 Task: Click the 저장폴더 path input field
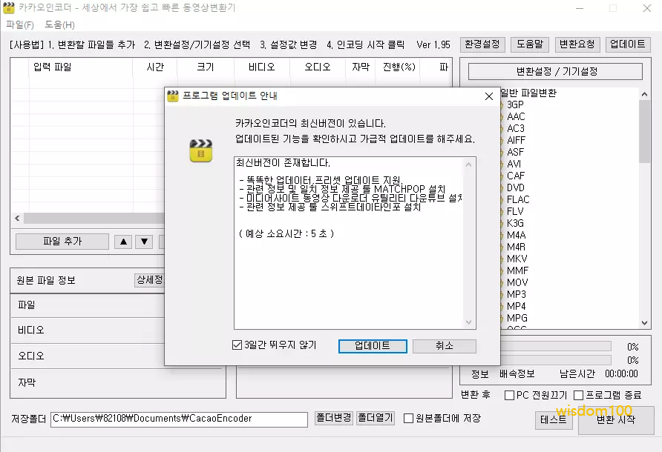tap(178, 419)
